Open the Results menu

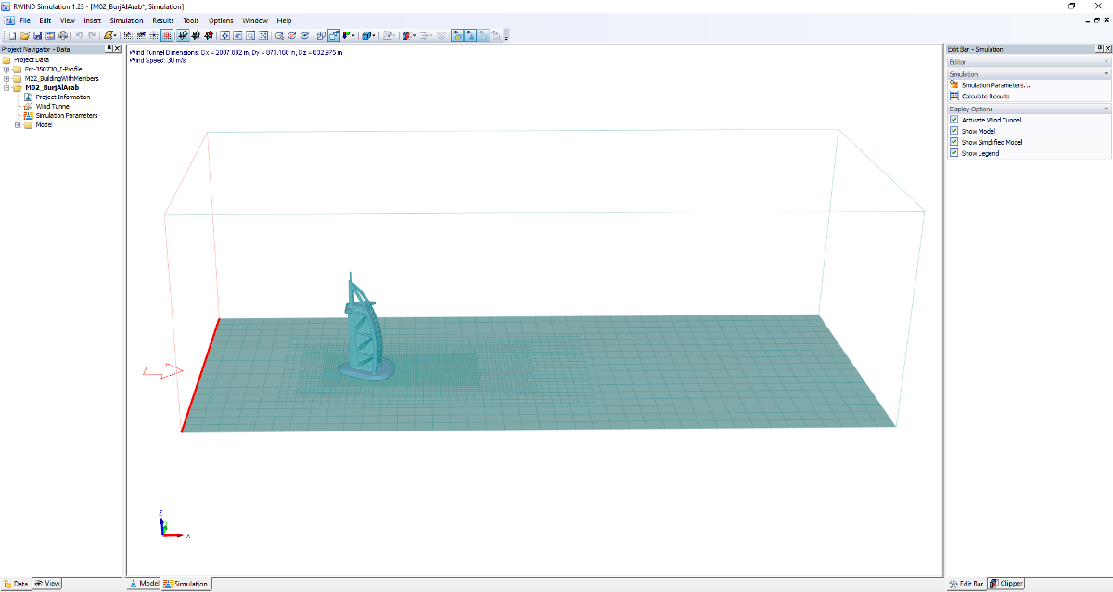[163, 20]
